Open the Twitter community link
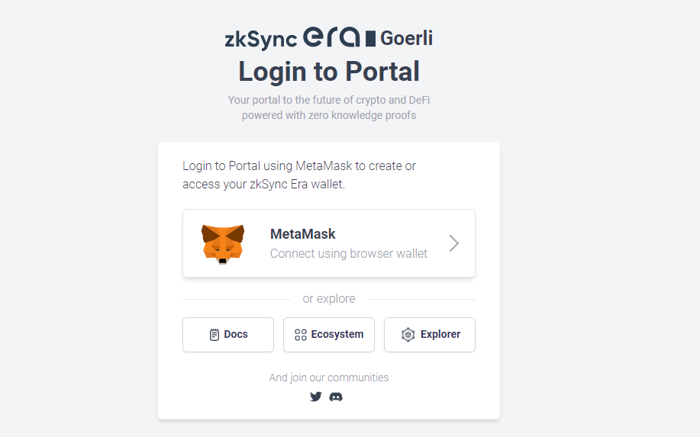The height and width of the screenshot is (437, 700). 316,397
